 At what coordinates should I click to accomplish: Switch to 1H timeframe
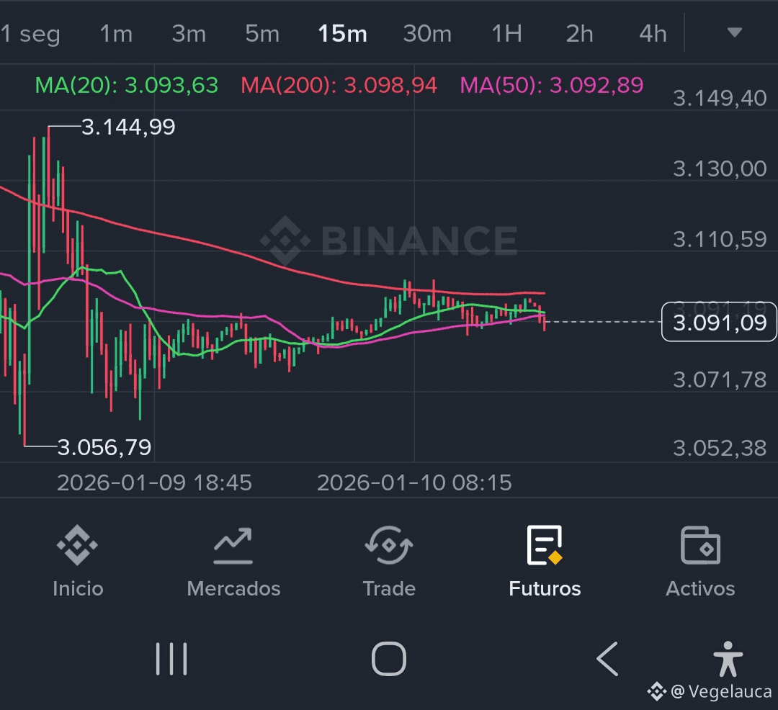(x=506, y=34)
